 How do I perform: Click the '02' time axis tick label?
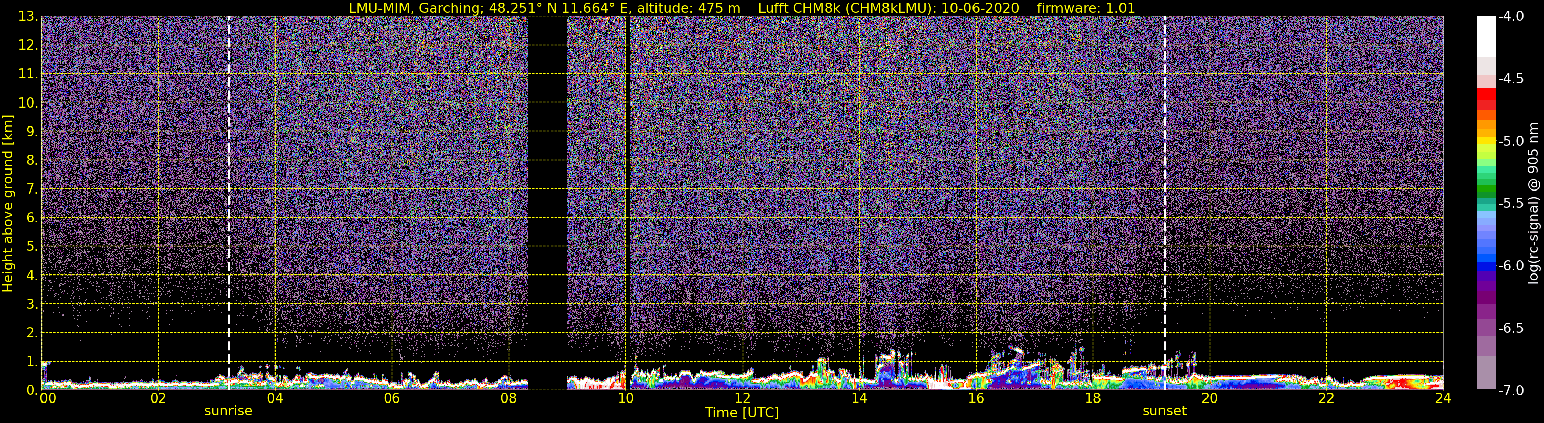(x=158, y=398)
